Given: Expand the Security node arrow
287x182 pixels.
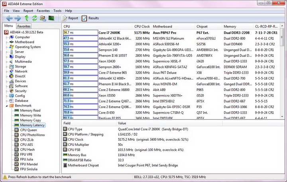Looking at the screenshot, I should coord(7,91).
